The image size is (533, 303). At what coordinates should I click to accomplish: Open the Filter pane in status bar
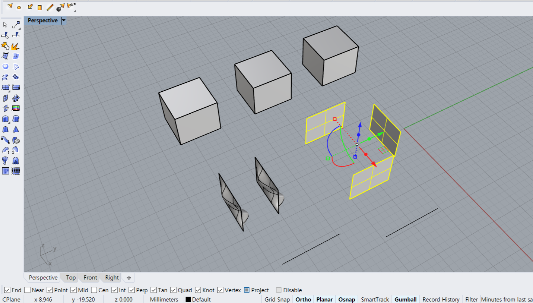pyautogui.click(x=472, y=299)
